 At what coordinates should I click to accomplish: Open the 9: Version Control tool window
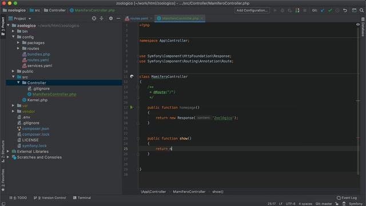pos(50,198)
